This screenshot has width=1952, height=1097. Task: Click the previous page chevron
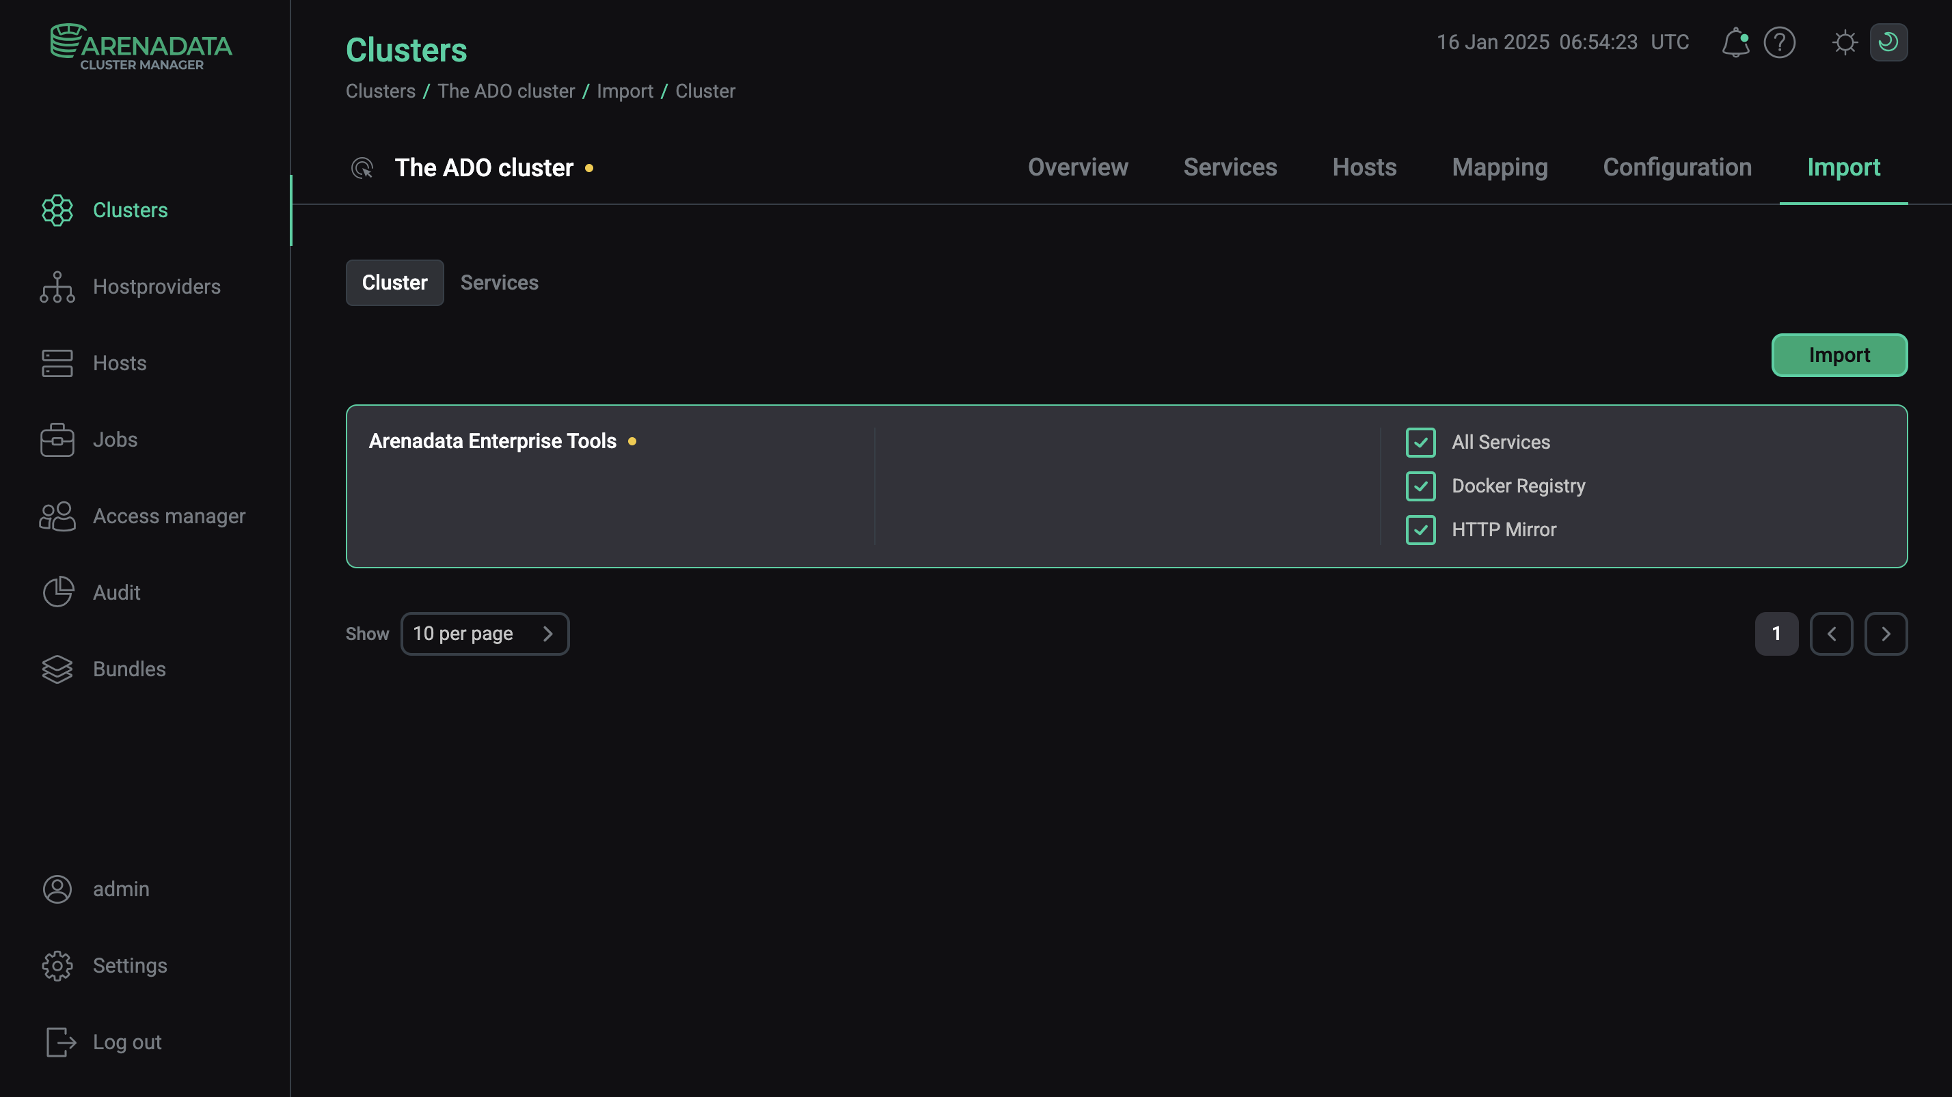coord(1832,634)
